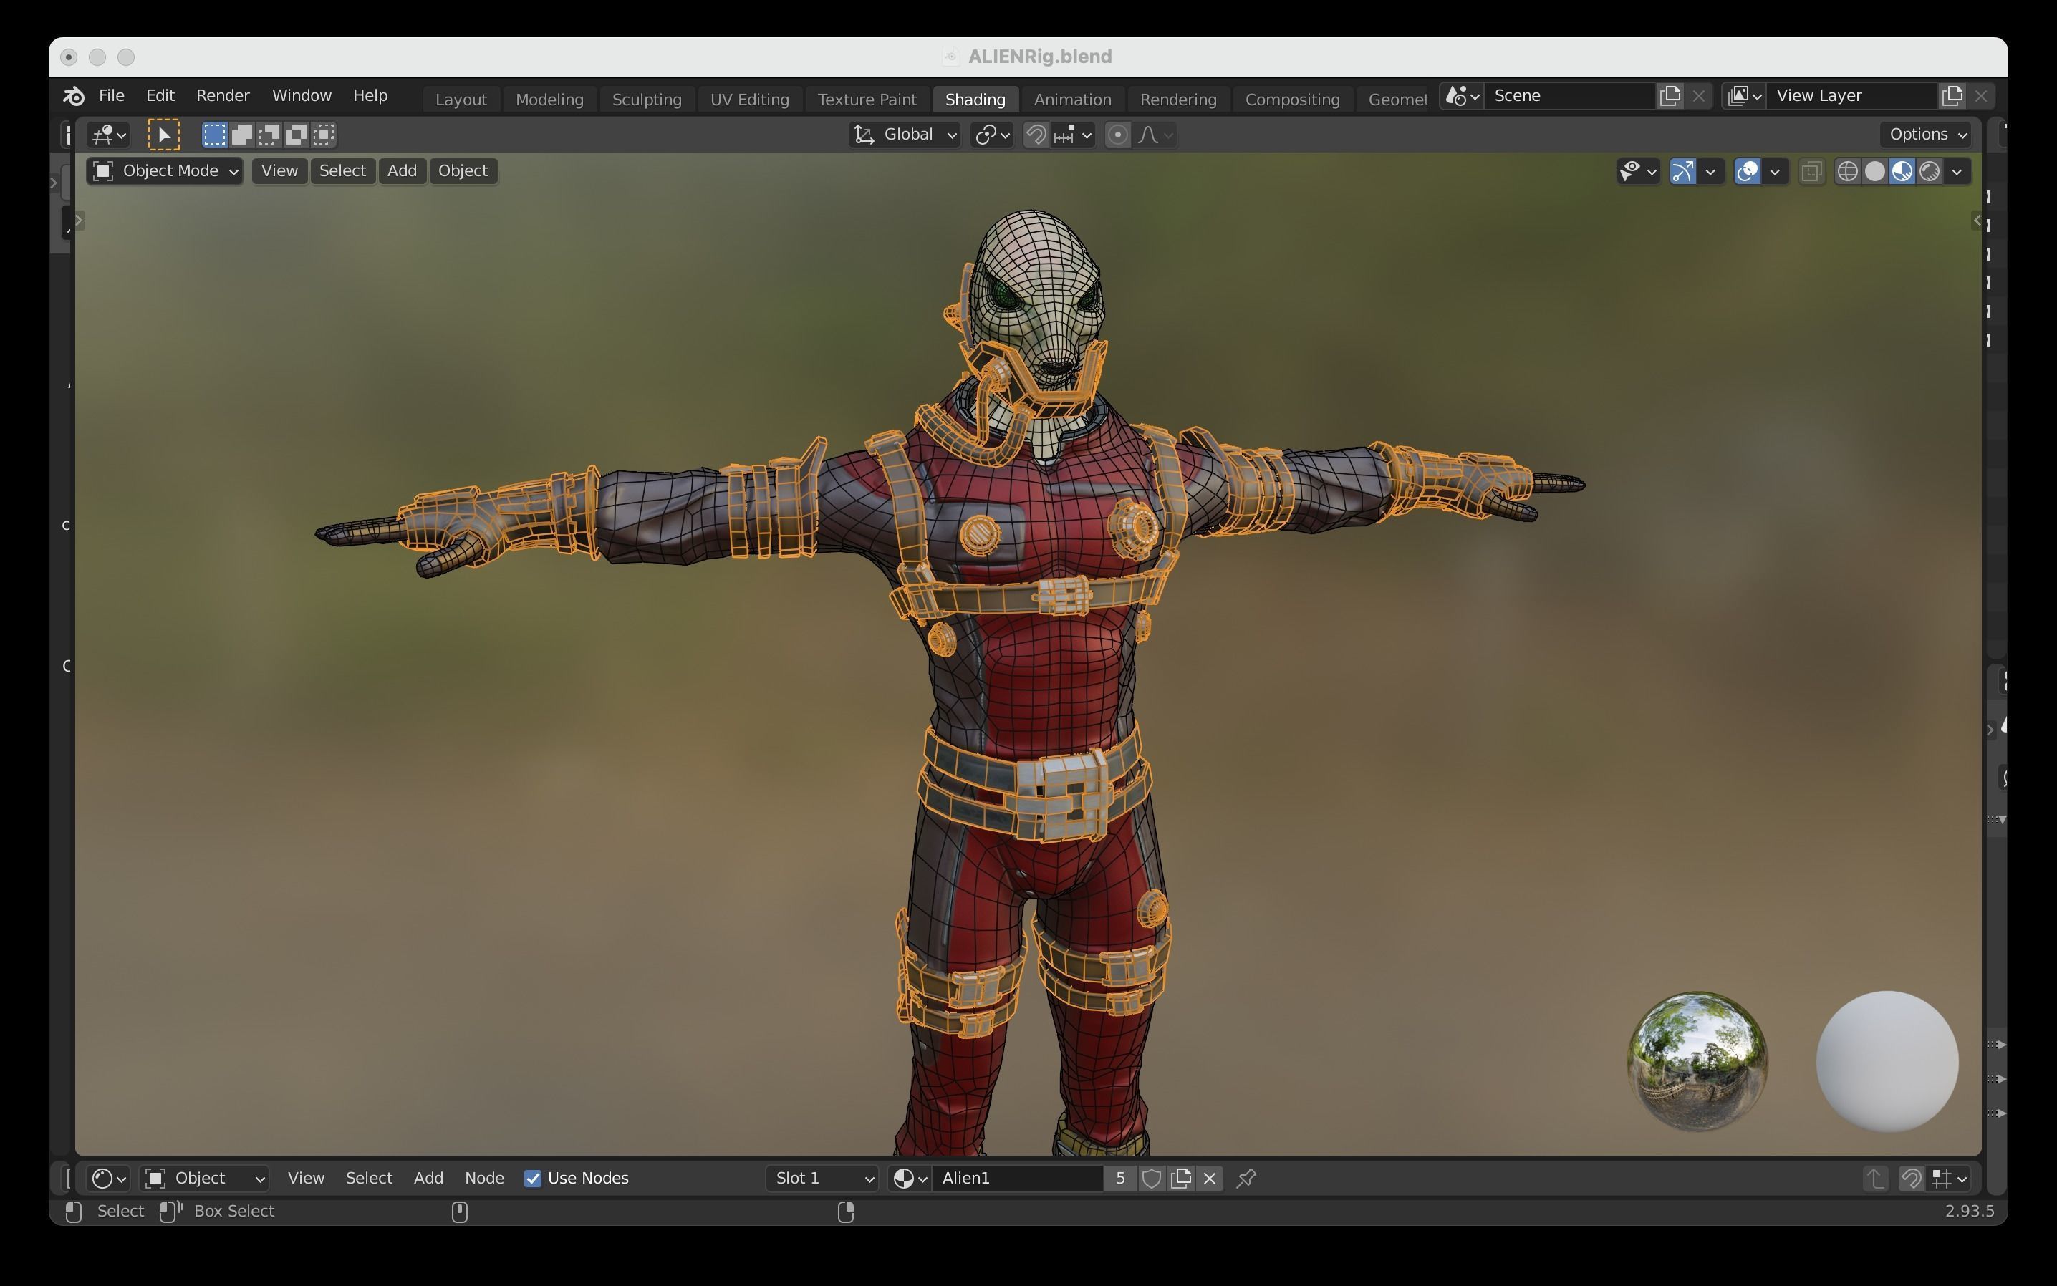2057x1286 pixels.
Task: Open the view layer browse icon dropdown
Action: pos(1745,96)
